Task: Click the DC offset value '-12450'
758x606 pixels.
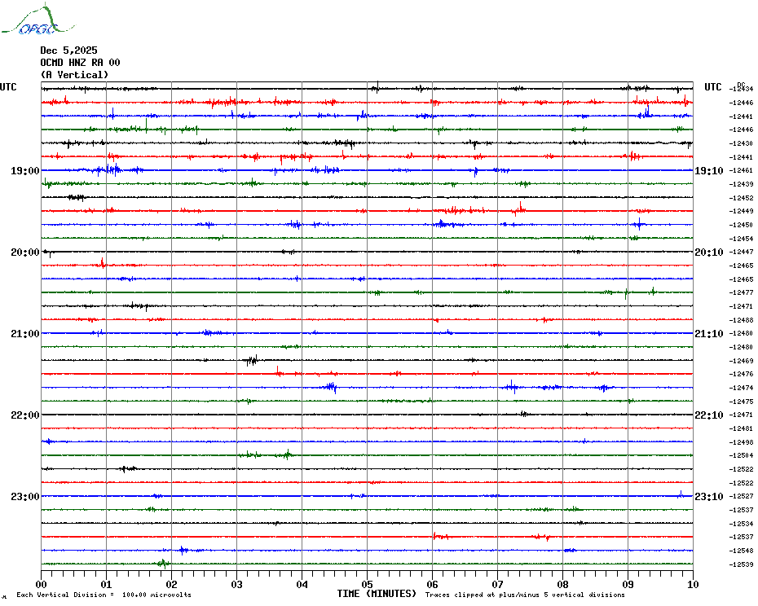Action: [741, 225]
